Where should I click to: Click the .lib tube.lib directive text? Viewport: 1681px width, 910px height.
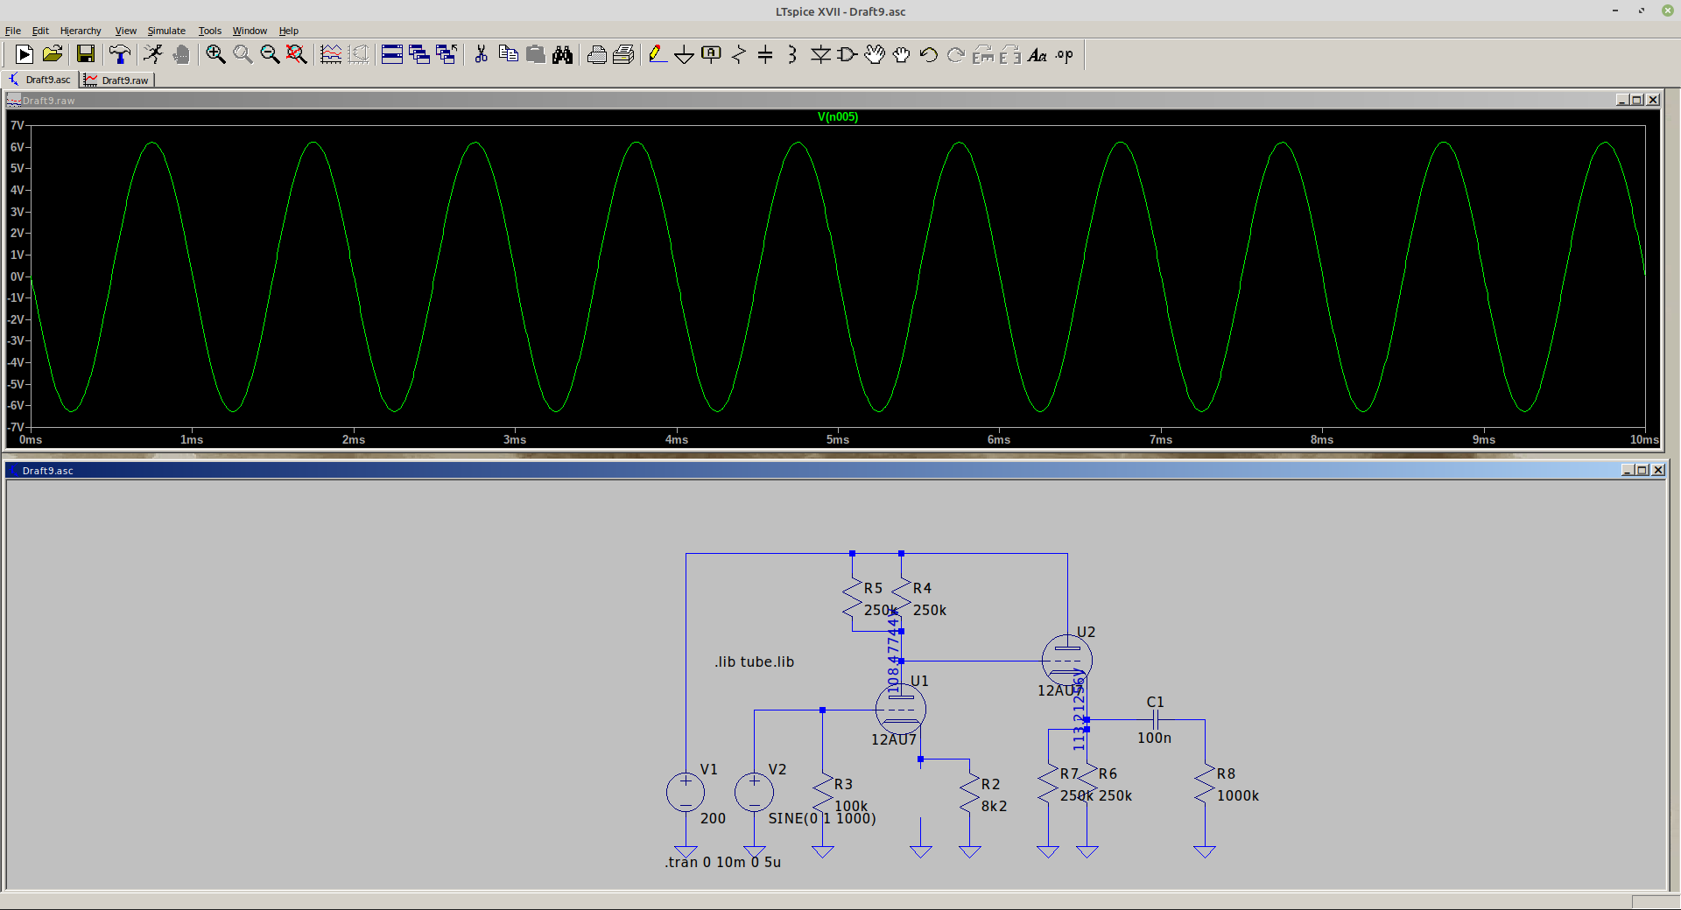754,661
